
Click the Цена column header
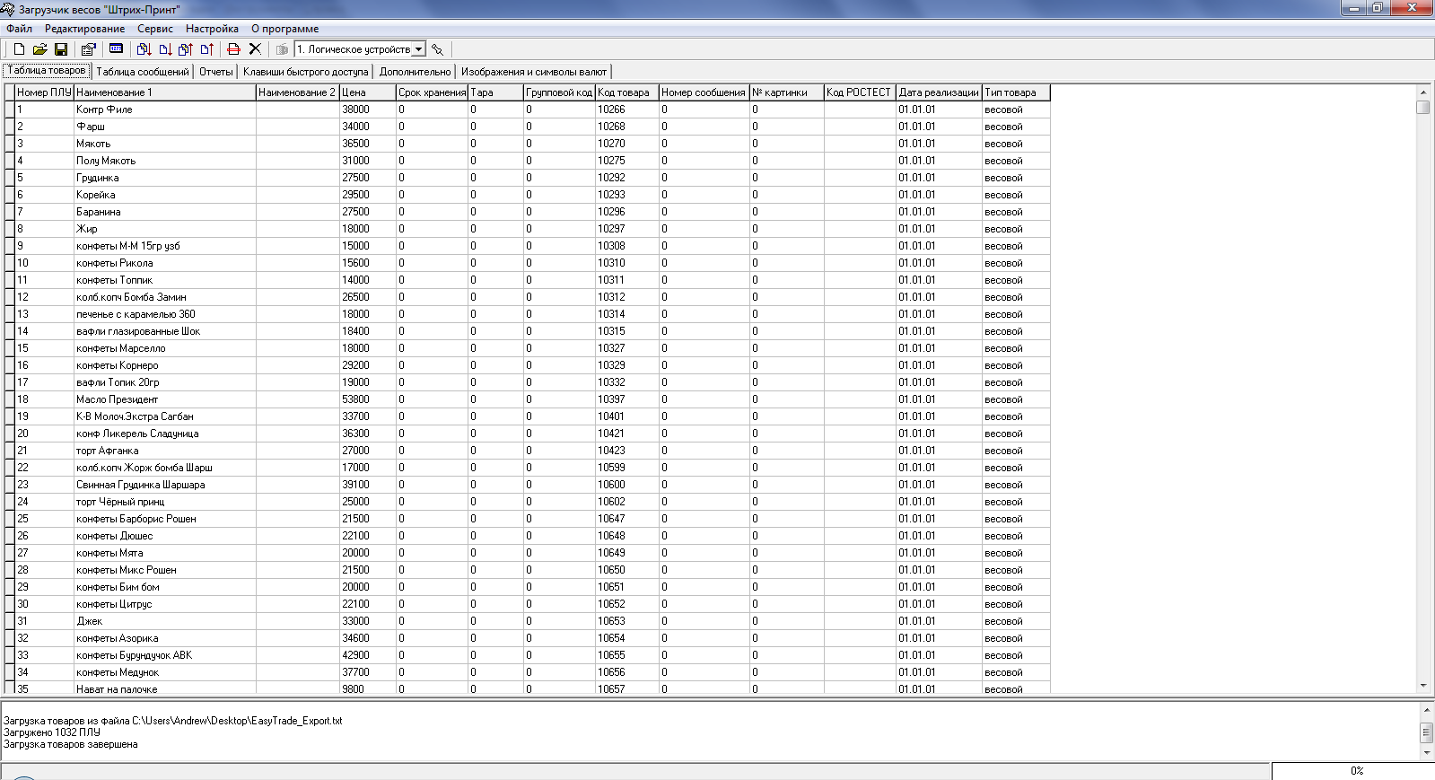tap(367, 92)
